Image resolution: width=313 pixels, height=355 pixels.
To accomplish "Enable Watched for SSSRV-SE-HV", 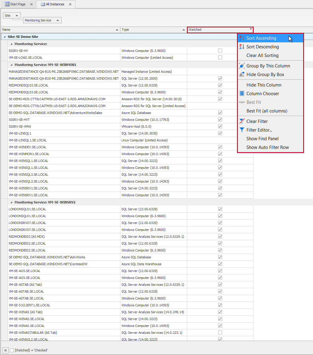I will tap(220, 51).
